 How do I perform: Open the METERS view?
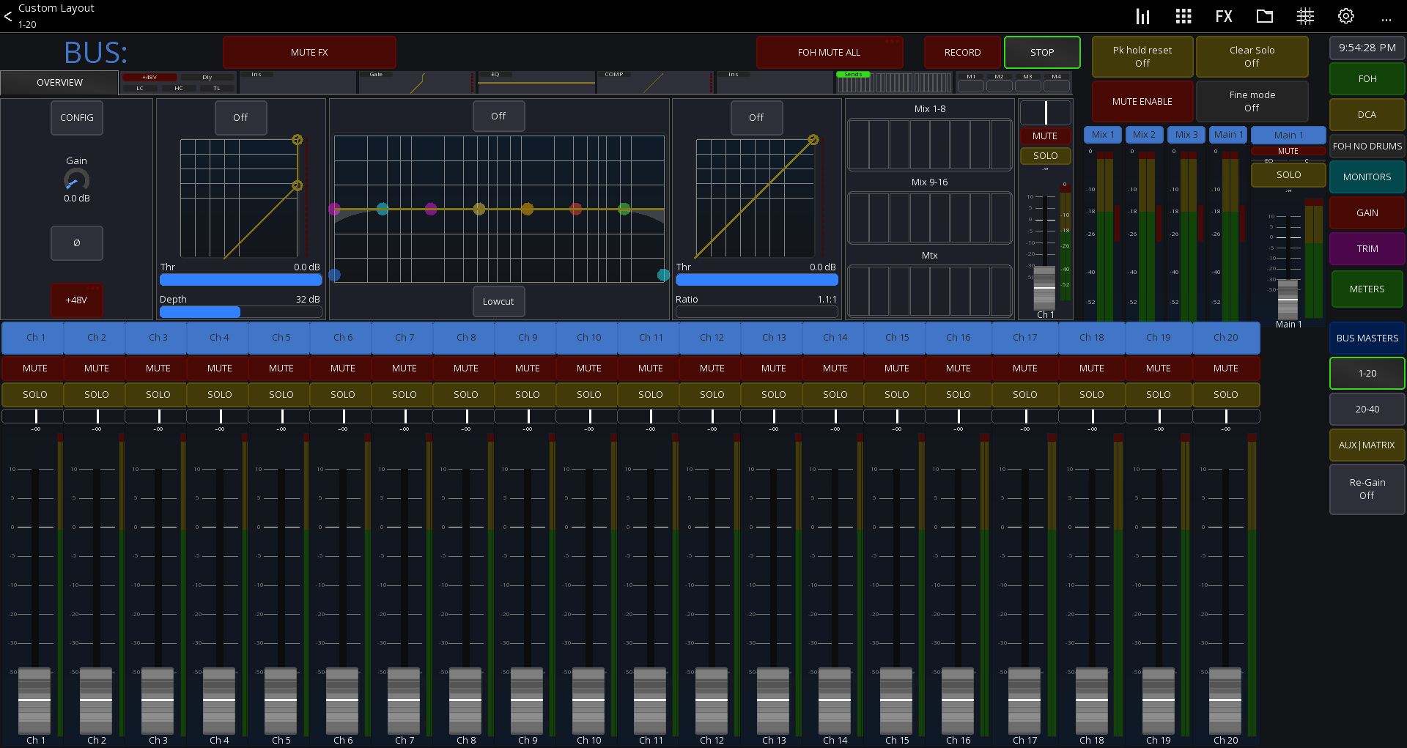pos(1367,289)
